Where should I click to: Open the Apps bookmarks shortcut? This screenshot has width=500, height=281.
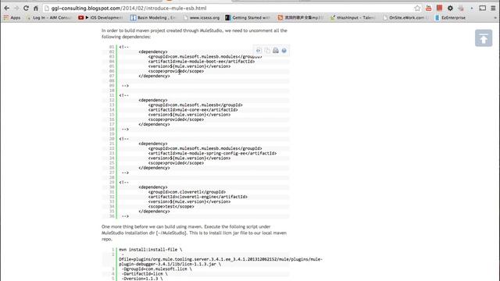coord(12,18)
